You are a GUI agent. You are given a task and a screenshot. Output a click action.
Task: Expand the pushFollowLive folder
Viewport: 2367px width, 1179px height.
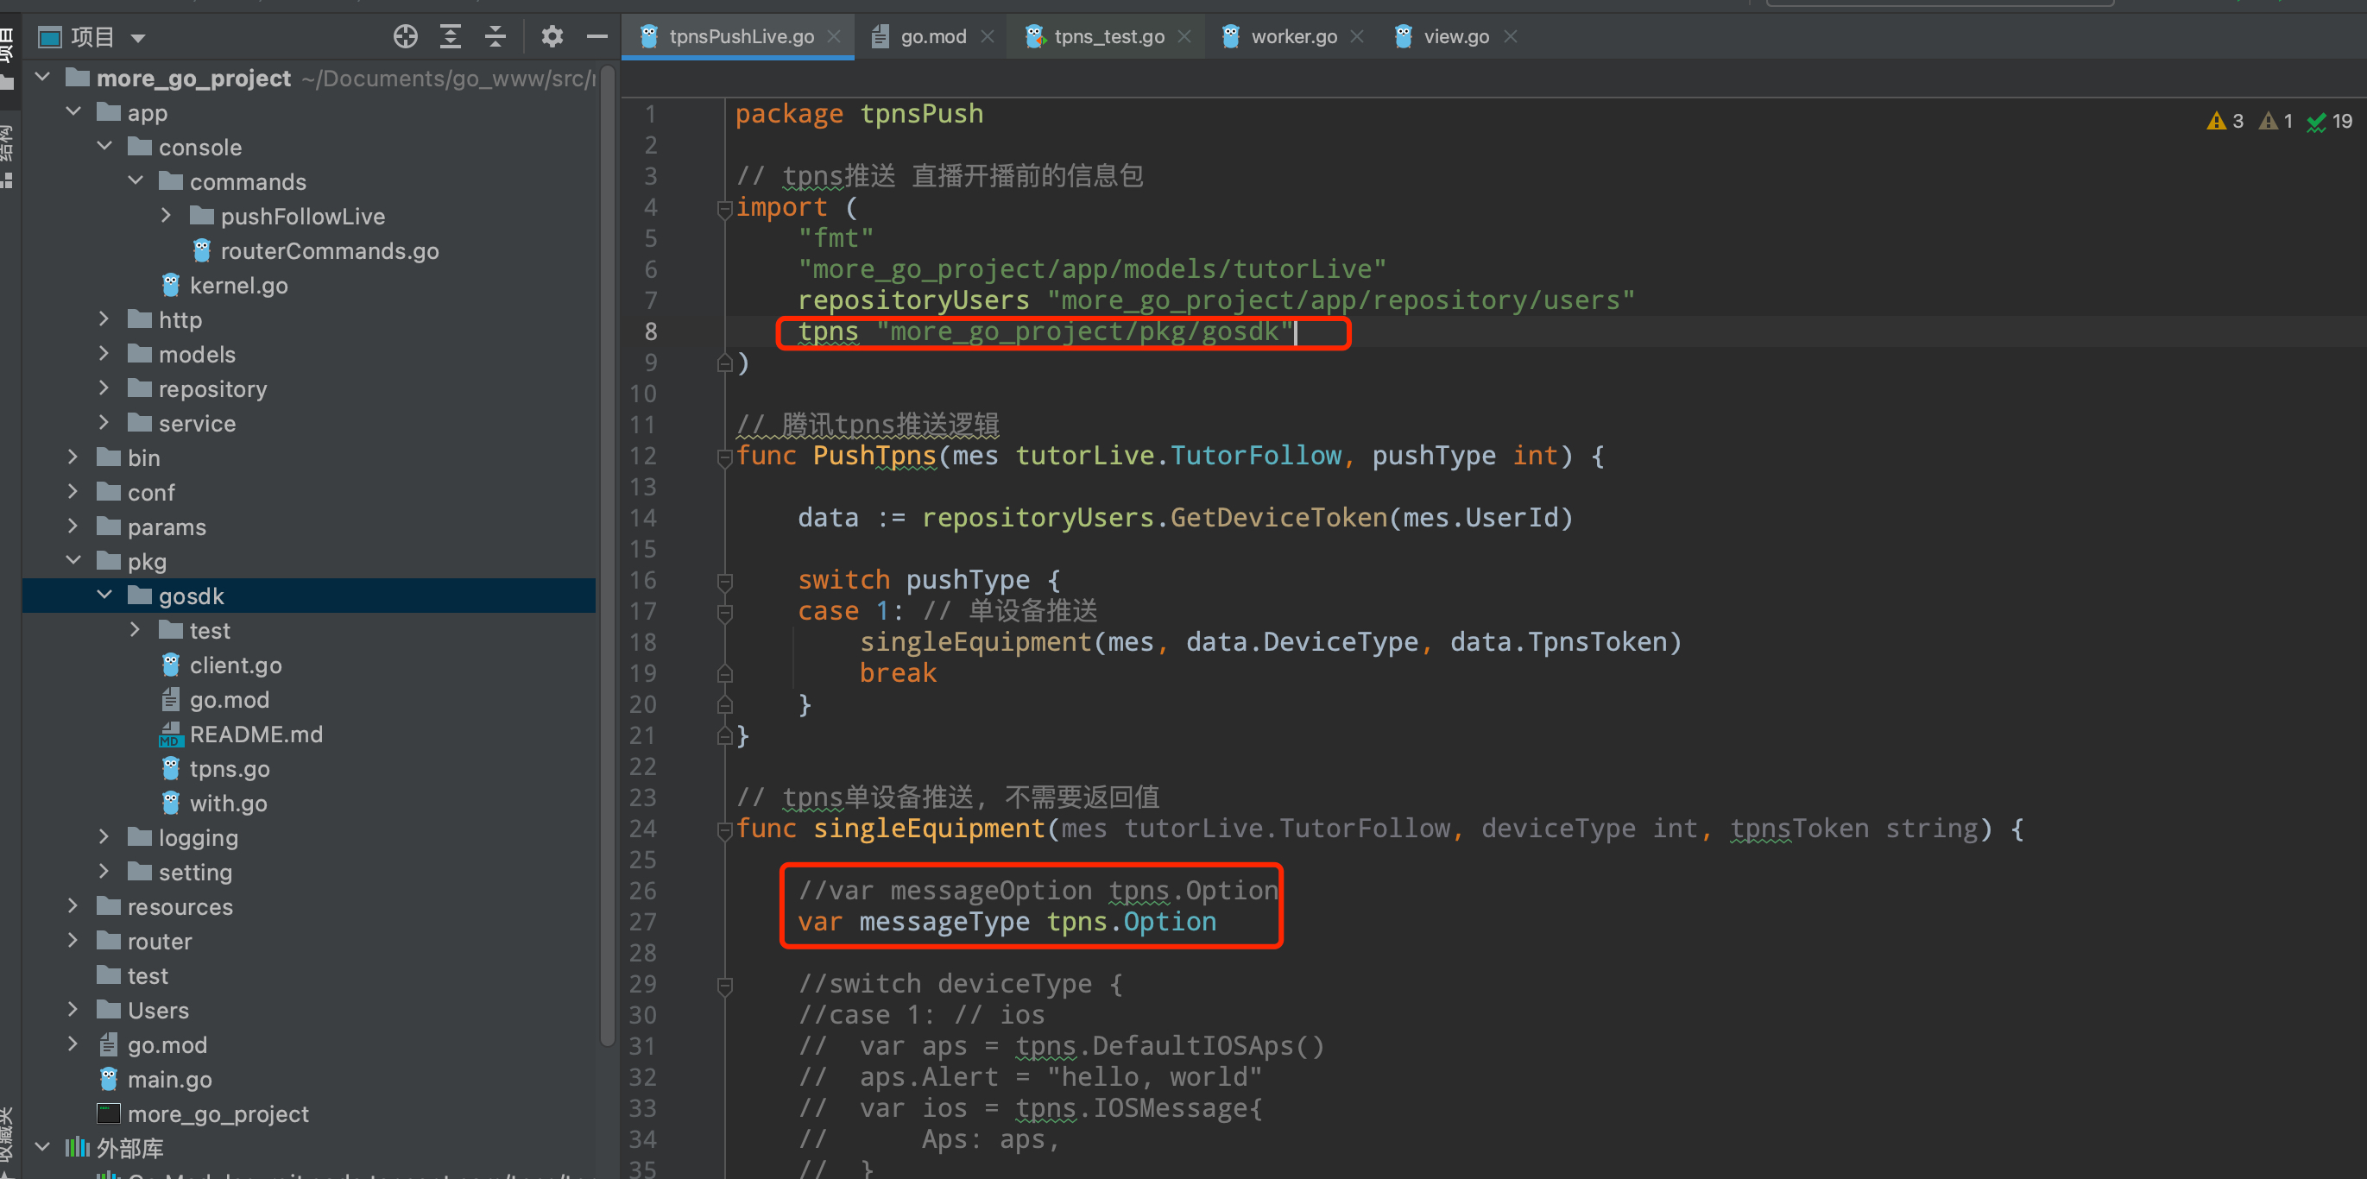(x=167, y=216)
